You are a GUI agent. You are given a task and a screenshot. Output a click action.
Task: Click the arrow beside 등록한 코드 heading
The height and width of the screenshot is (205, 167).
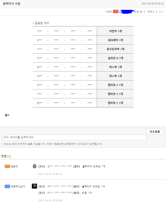[33, 23]
